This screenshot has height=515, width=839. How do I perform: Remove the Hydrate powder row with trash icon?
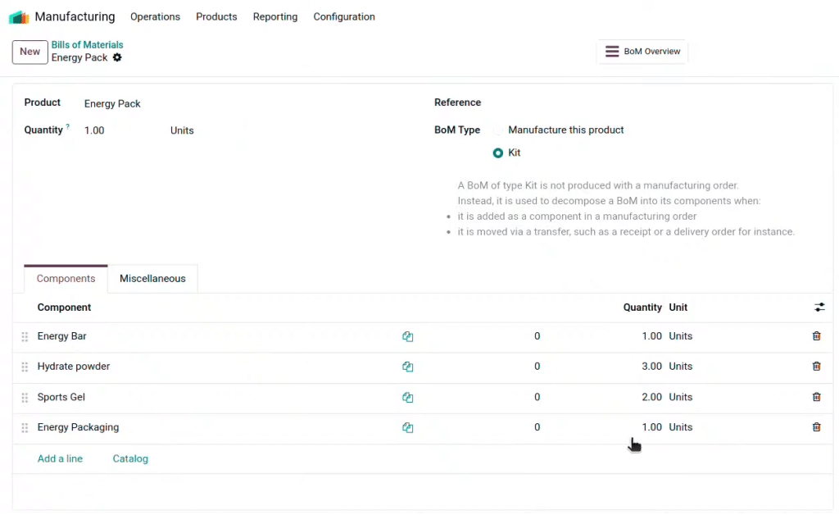click(816, 367)
